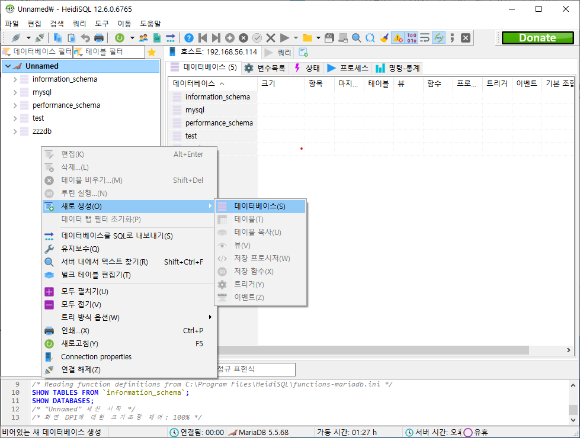Click the horizontal scrollbar right arrow
The image size is (580, 438).
tap(569, 350)
